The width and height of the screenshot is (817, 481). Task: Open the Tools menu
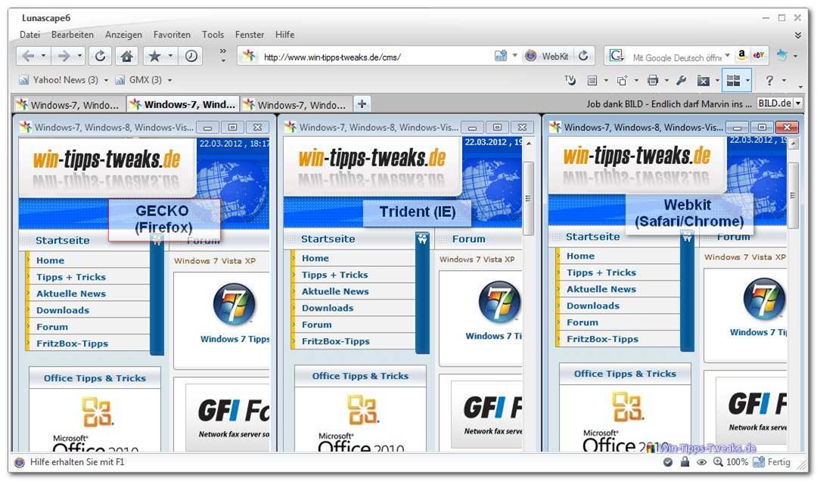click(213, 35)
